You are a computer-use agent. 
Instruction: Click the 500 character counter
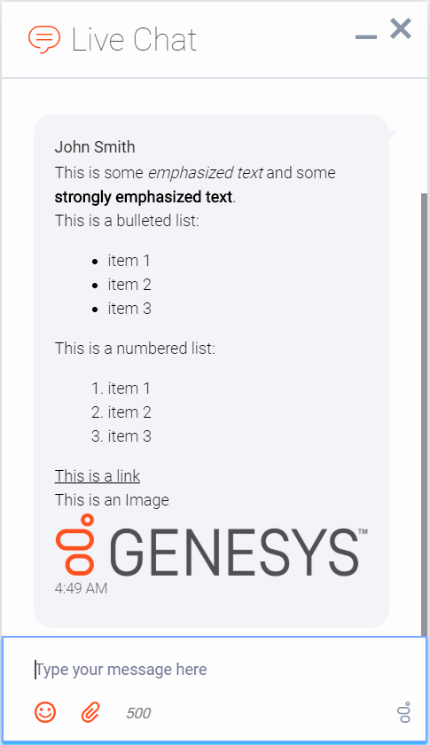point(138,713)
